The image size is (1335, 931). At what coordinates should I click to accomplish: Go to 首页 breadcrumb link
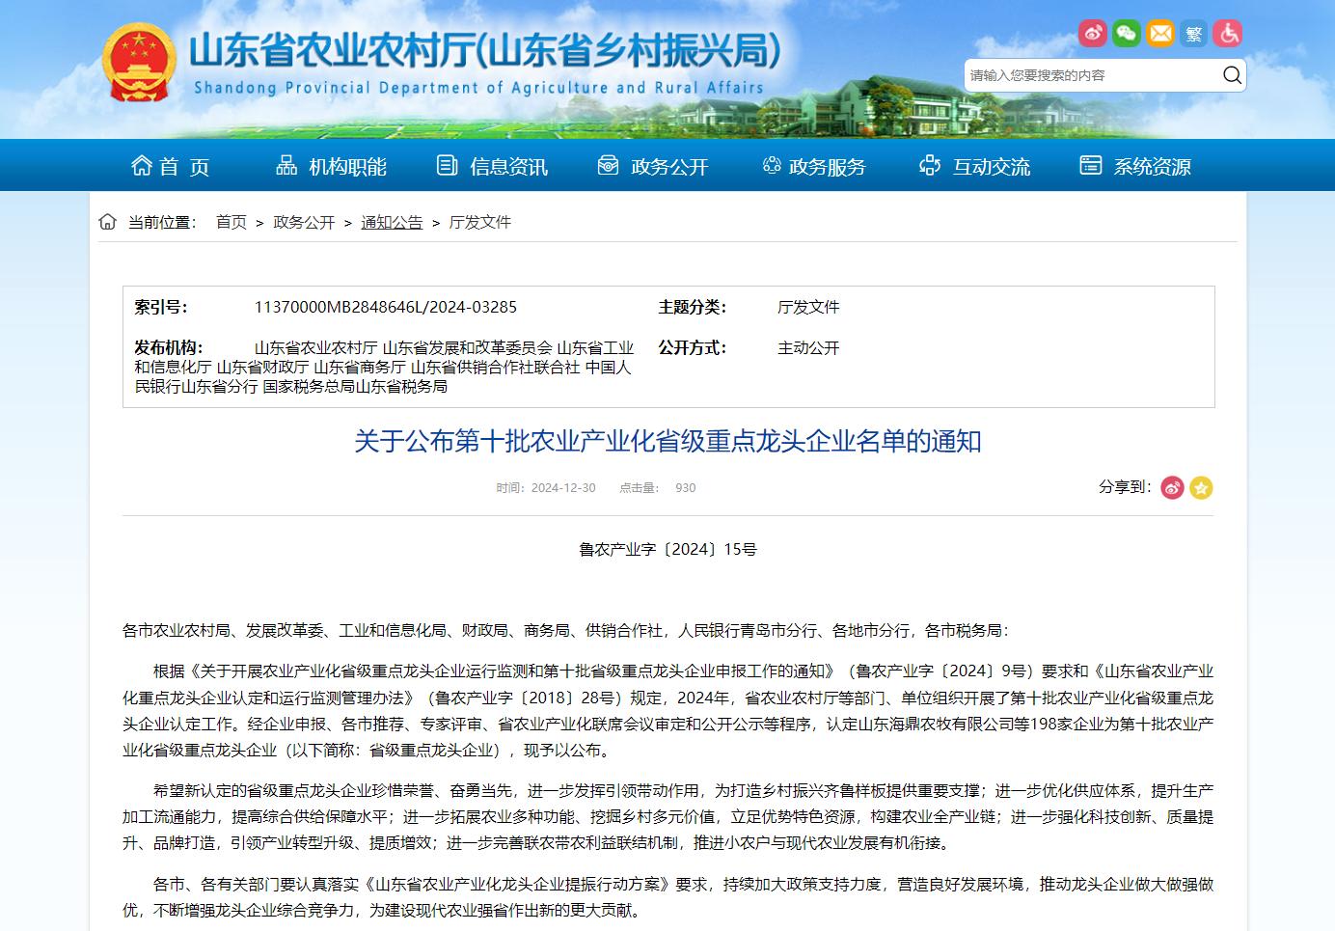pyautogui.click(x=232, y=222)
